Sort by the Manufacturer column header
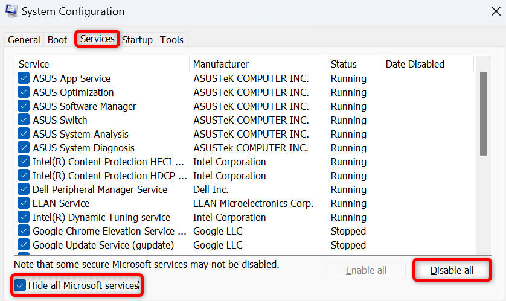 [x=257, y=64]
